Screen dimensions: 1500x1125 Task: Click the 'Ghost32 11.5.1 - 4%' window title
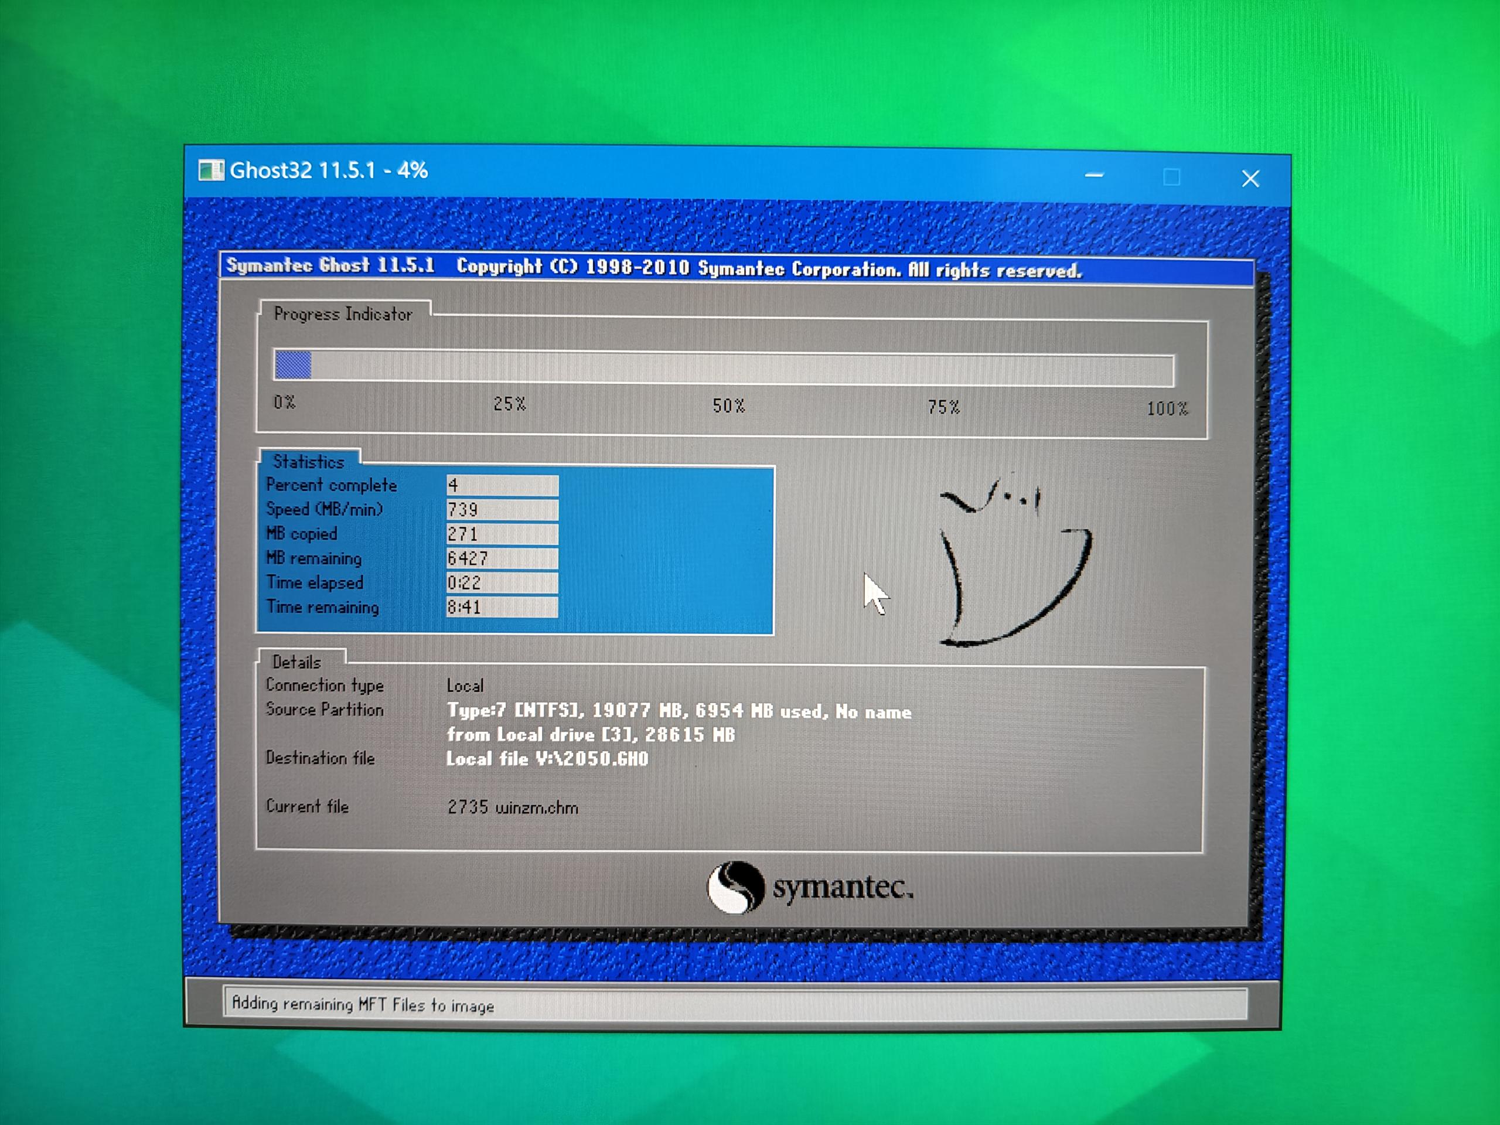click(329, 170)
